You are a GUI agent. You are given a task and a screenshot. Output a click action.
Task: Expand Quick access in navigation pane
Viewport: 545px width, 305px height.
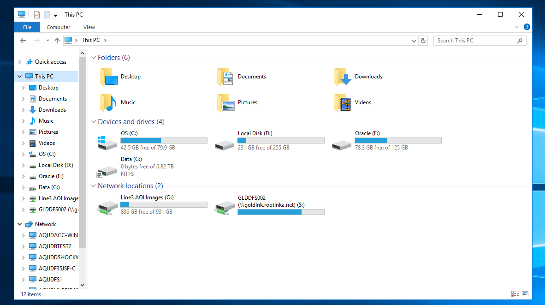[20, 62]
